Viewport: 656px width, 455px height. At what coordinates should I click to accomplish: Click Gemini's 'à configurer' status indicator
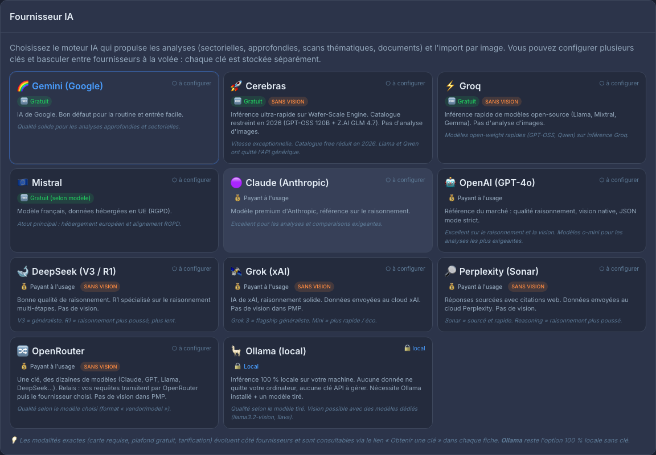[191, 83]
